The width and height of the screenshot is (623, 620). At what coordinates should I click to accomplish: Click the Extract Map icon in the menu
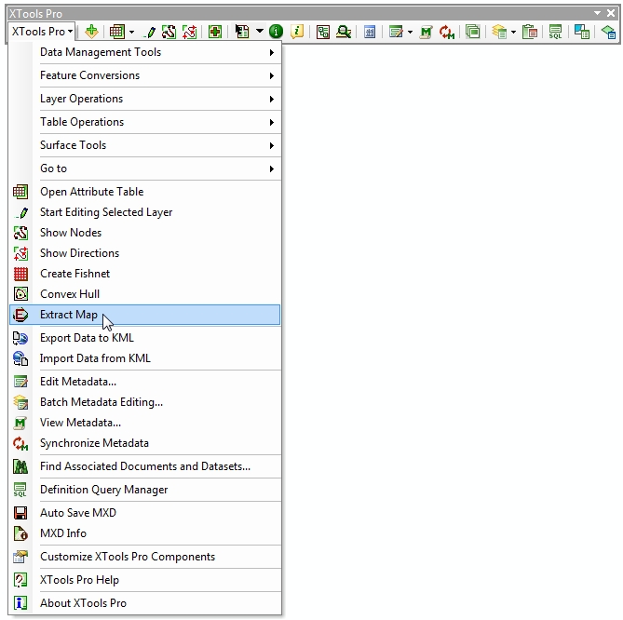pos(20,315)
